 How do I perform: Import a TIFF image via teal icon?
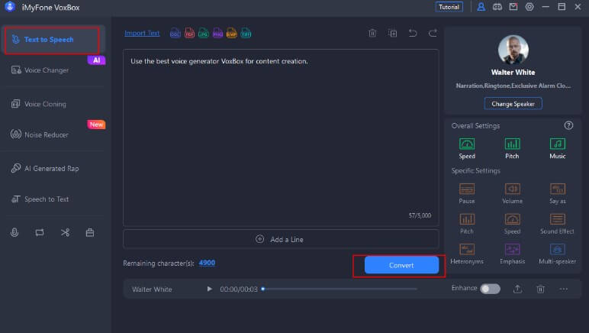click(x=246, y=33)
